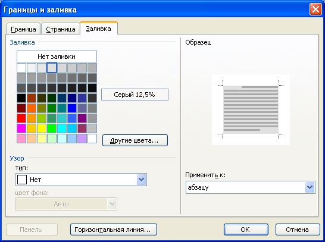Image resolution: width=325 pixels, height=242 pixels.
Task: Pick the pure red swatch
Action: [21, 118]
